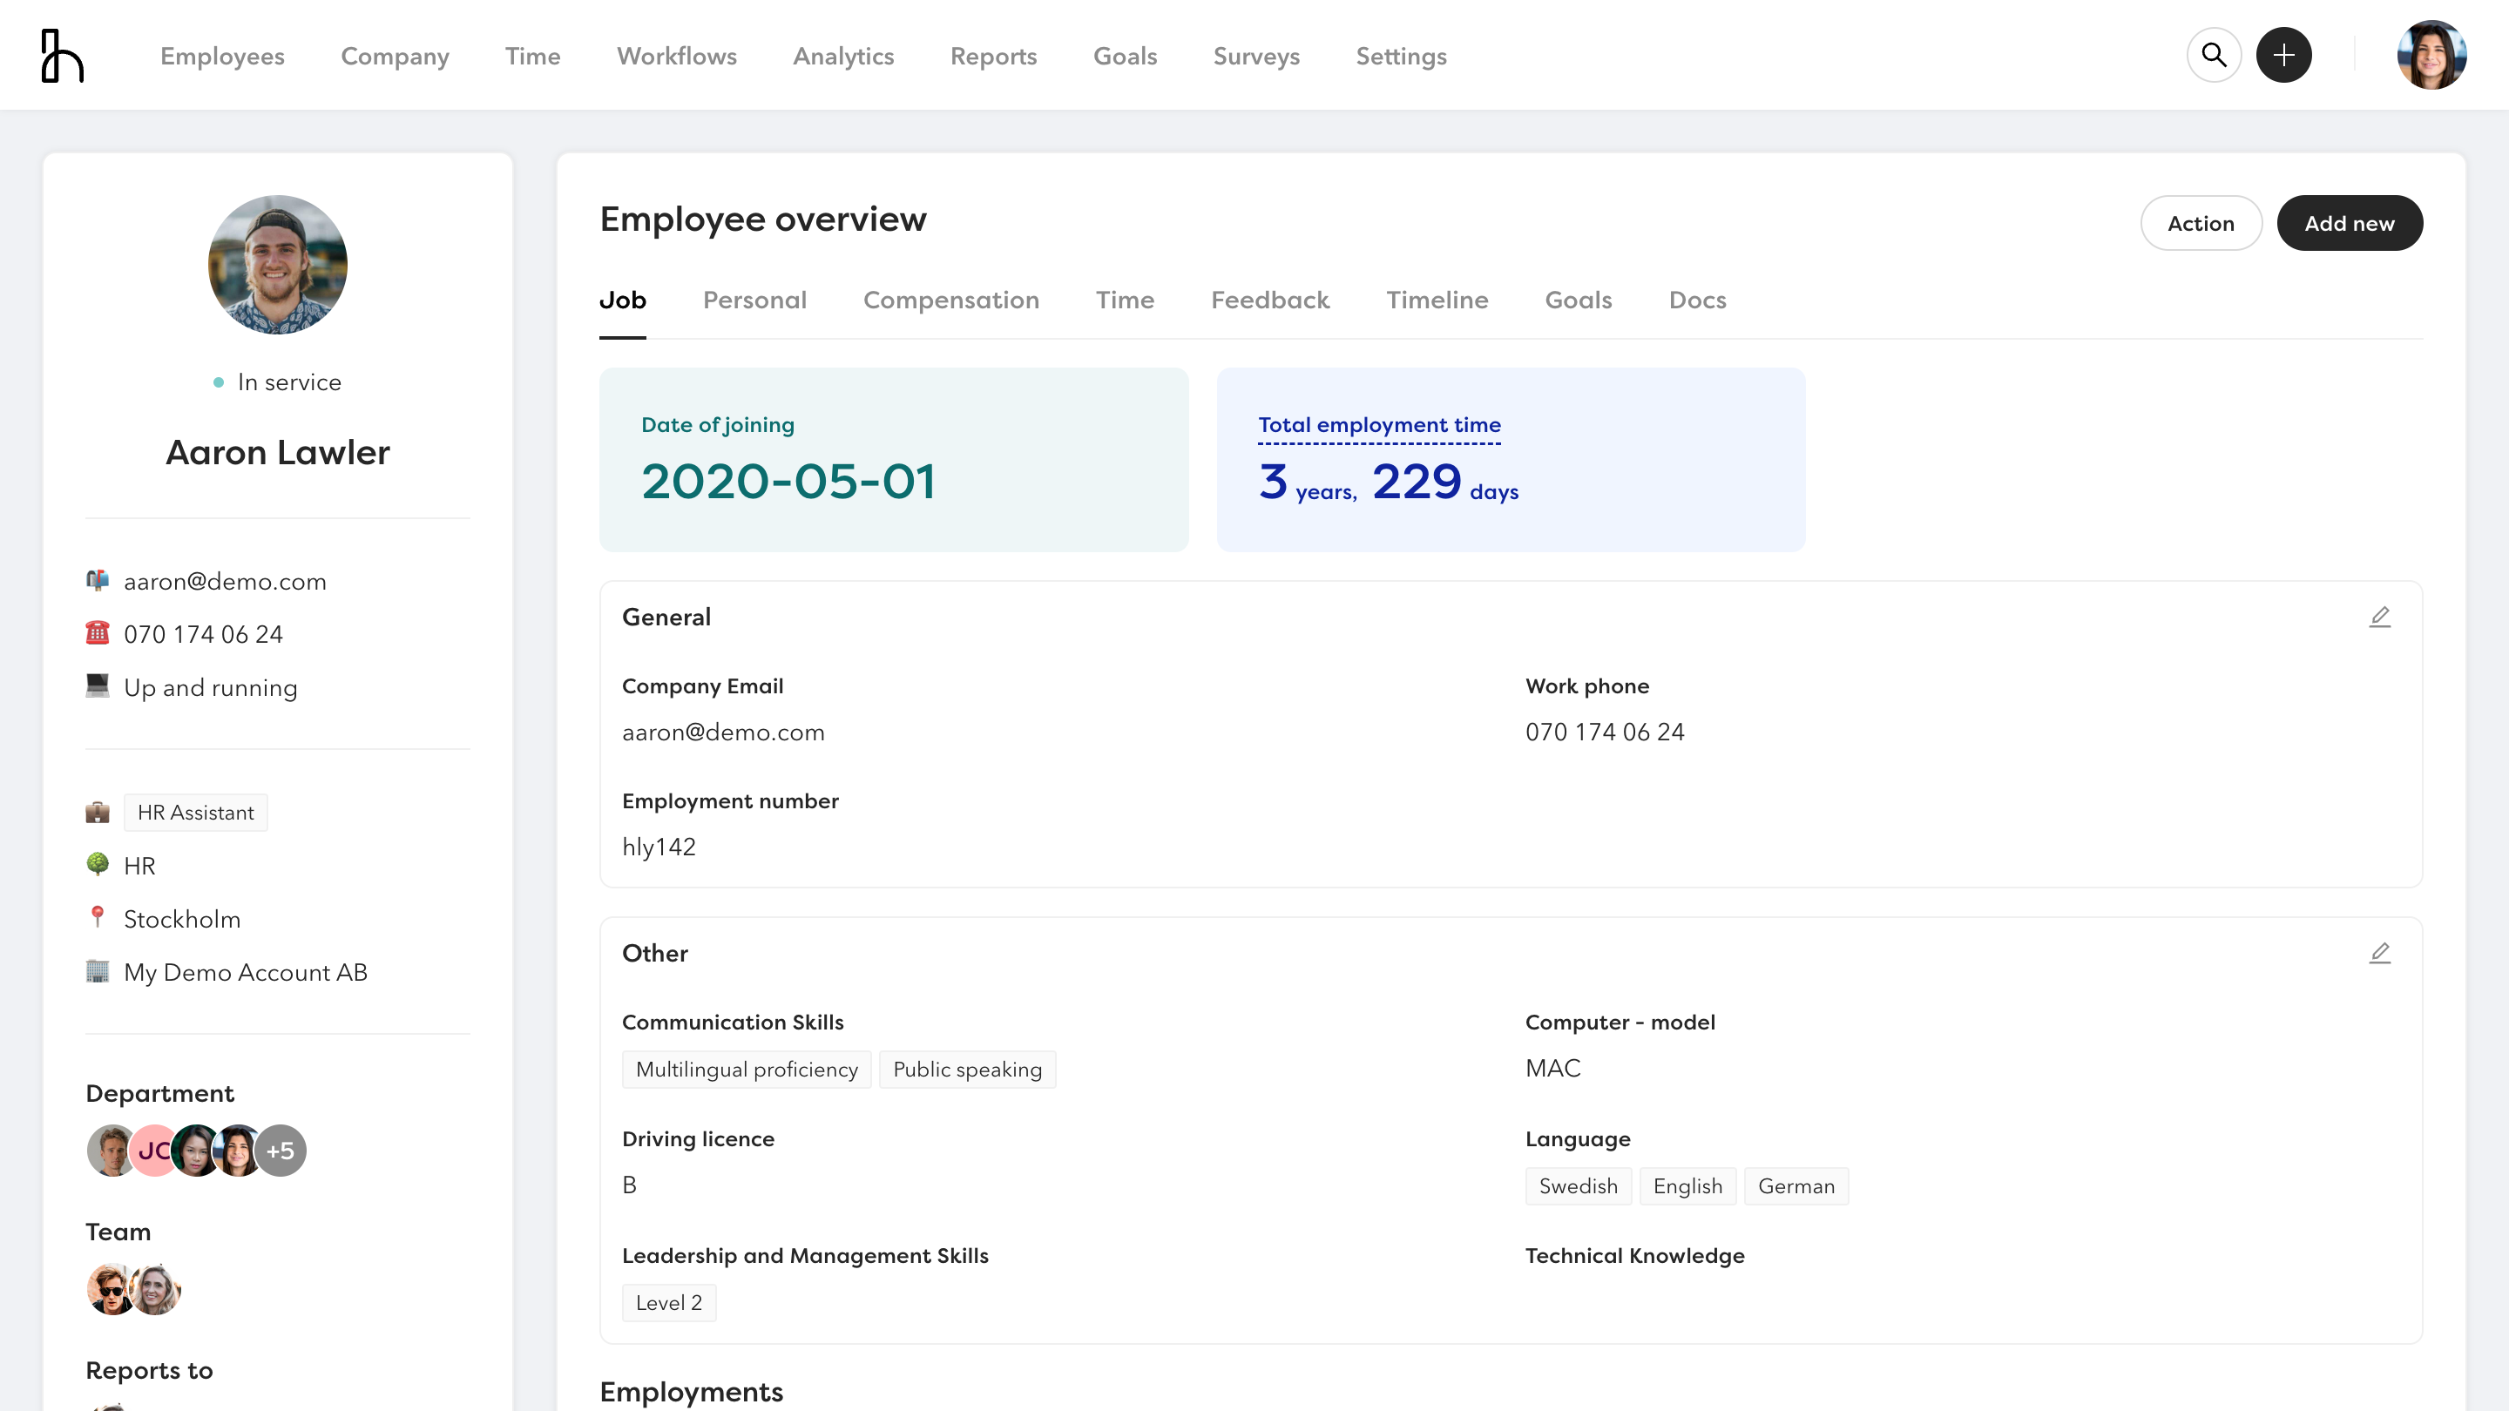This screenshot has height=1411, width=2509.
Task: Select the Swedish language tag
Action: (1578, 1186)
